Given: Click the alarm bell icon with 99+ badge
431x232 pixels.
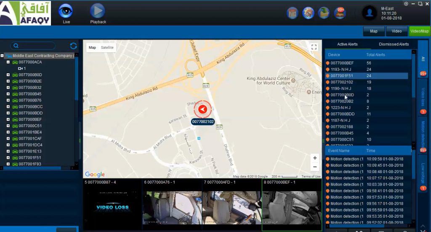Looking at the screenshot, I should (340, 13).
